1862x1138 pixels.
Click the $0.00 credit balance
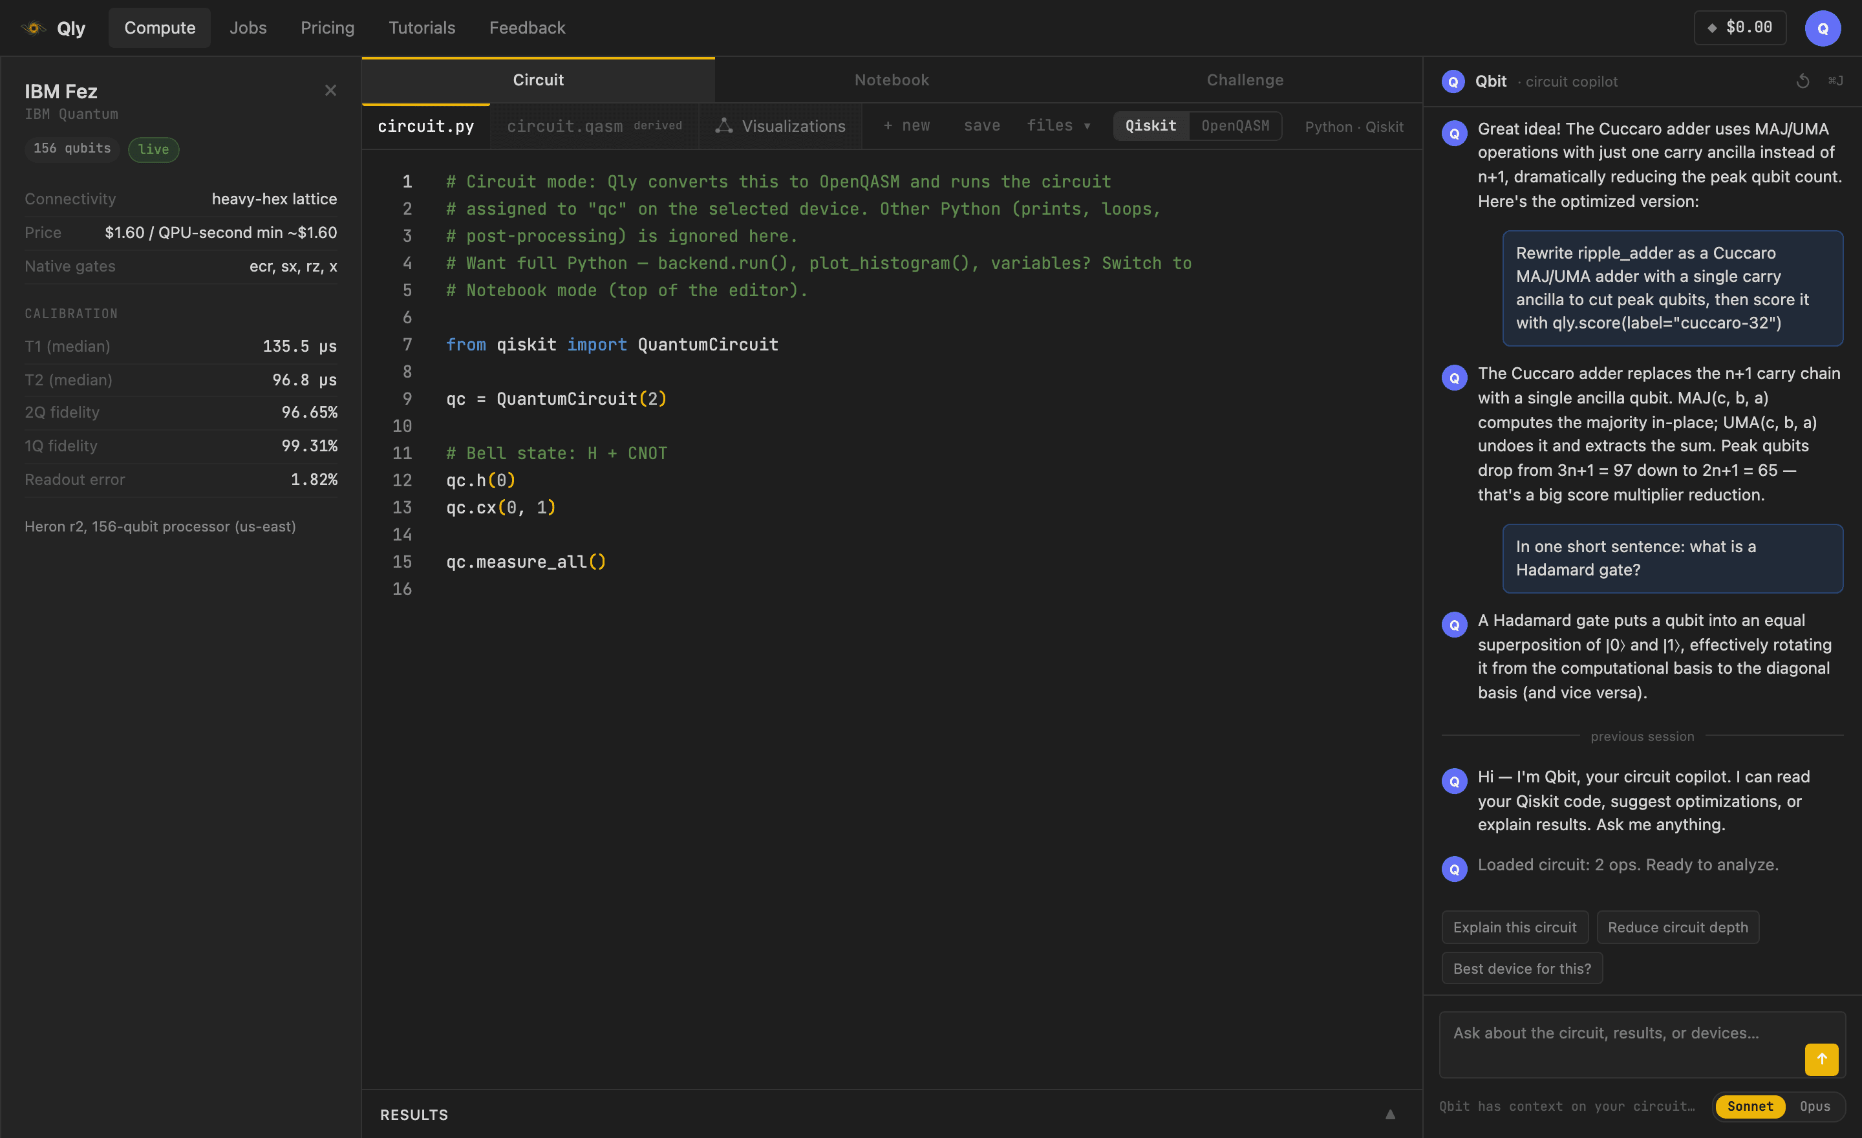pos(1740,28)
